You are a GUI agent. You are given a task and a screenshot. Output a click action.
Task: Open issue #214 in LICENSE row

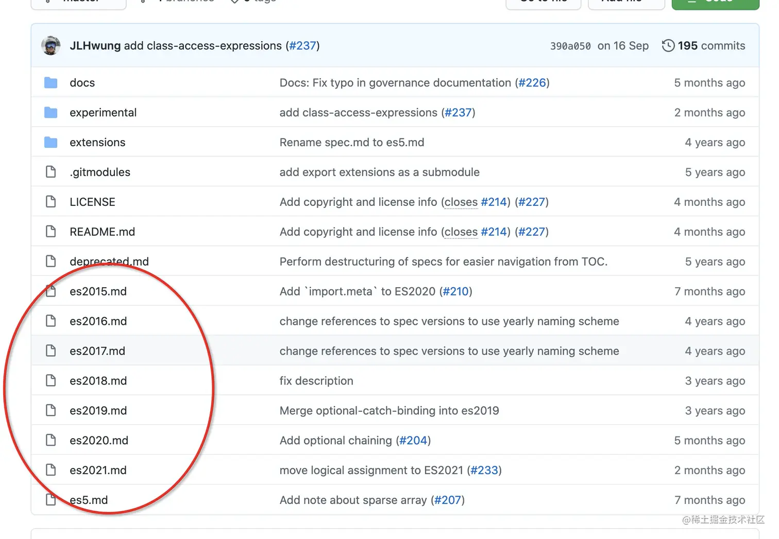[494, 202]
